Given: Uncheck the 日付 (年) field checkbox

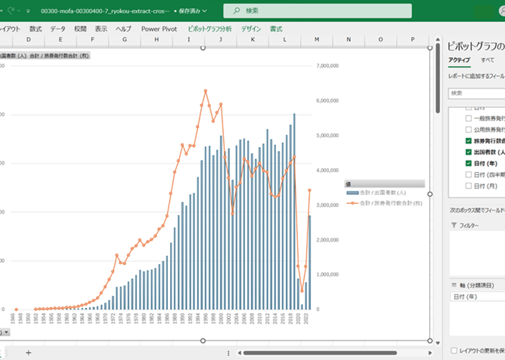Looking at the screenshot, I should click(x=468, y=163).
